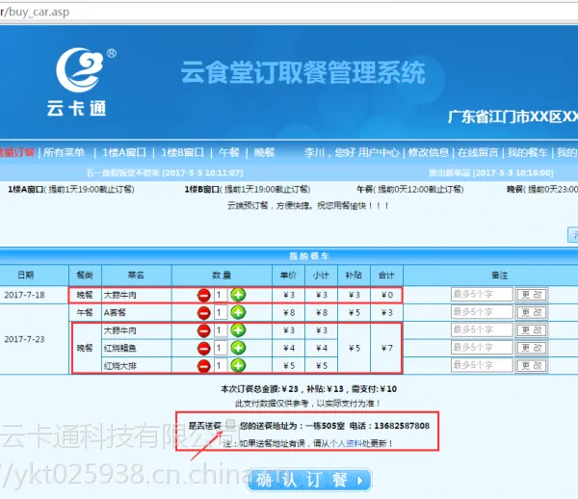The image size is (578, 499).
Task: Click the browser address bar
Action: click(x=289, y=12)
